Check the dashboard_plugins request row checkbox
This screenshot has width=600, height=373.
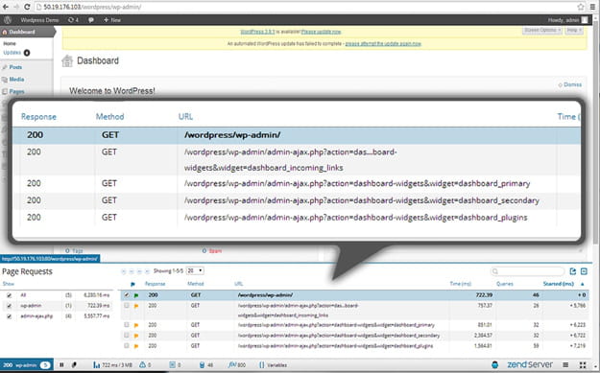click(x=127, y=346)
